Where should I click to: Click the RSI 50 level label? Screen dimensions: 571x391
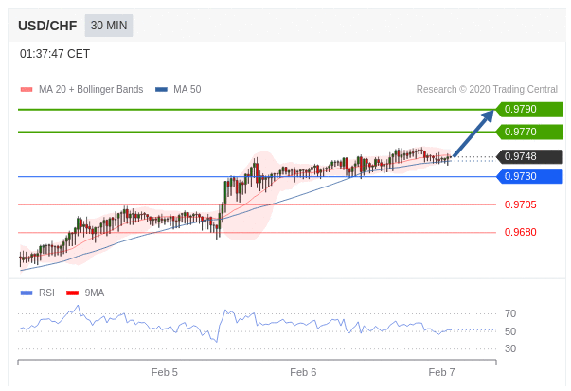coord(510,331)
